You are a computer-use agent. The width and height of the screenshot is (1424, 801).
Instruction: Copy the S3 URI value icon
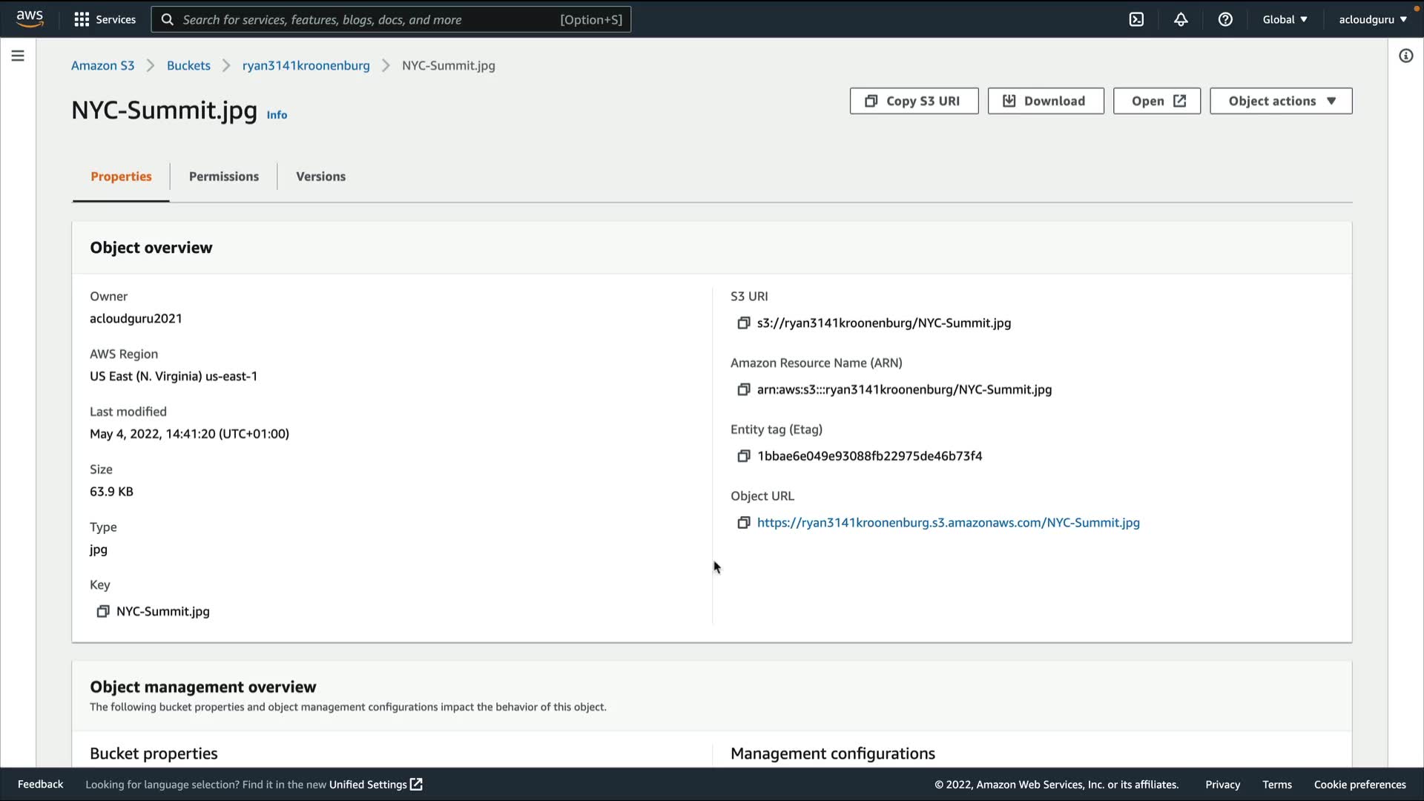743,323
